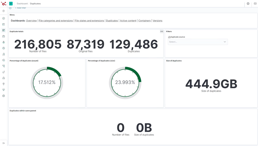Click the '0B' size of duplicates metric

144,128
